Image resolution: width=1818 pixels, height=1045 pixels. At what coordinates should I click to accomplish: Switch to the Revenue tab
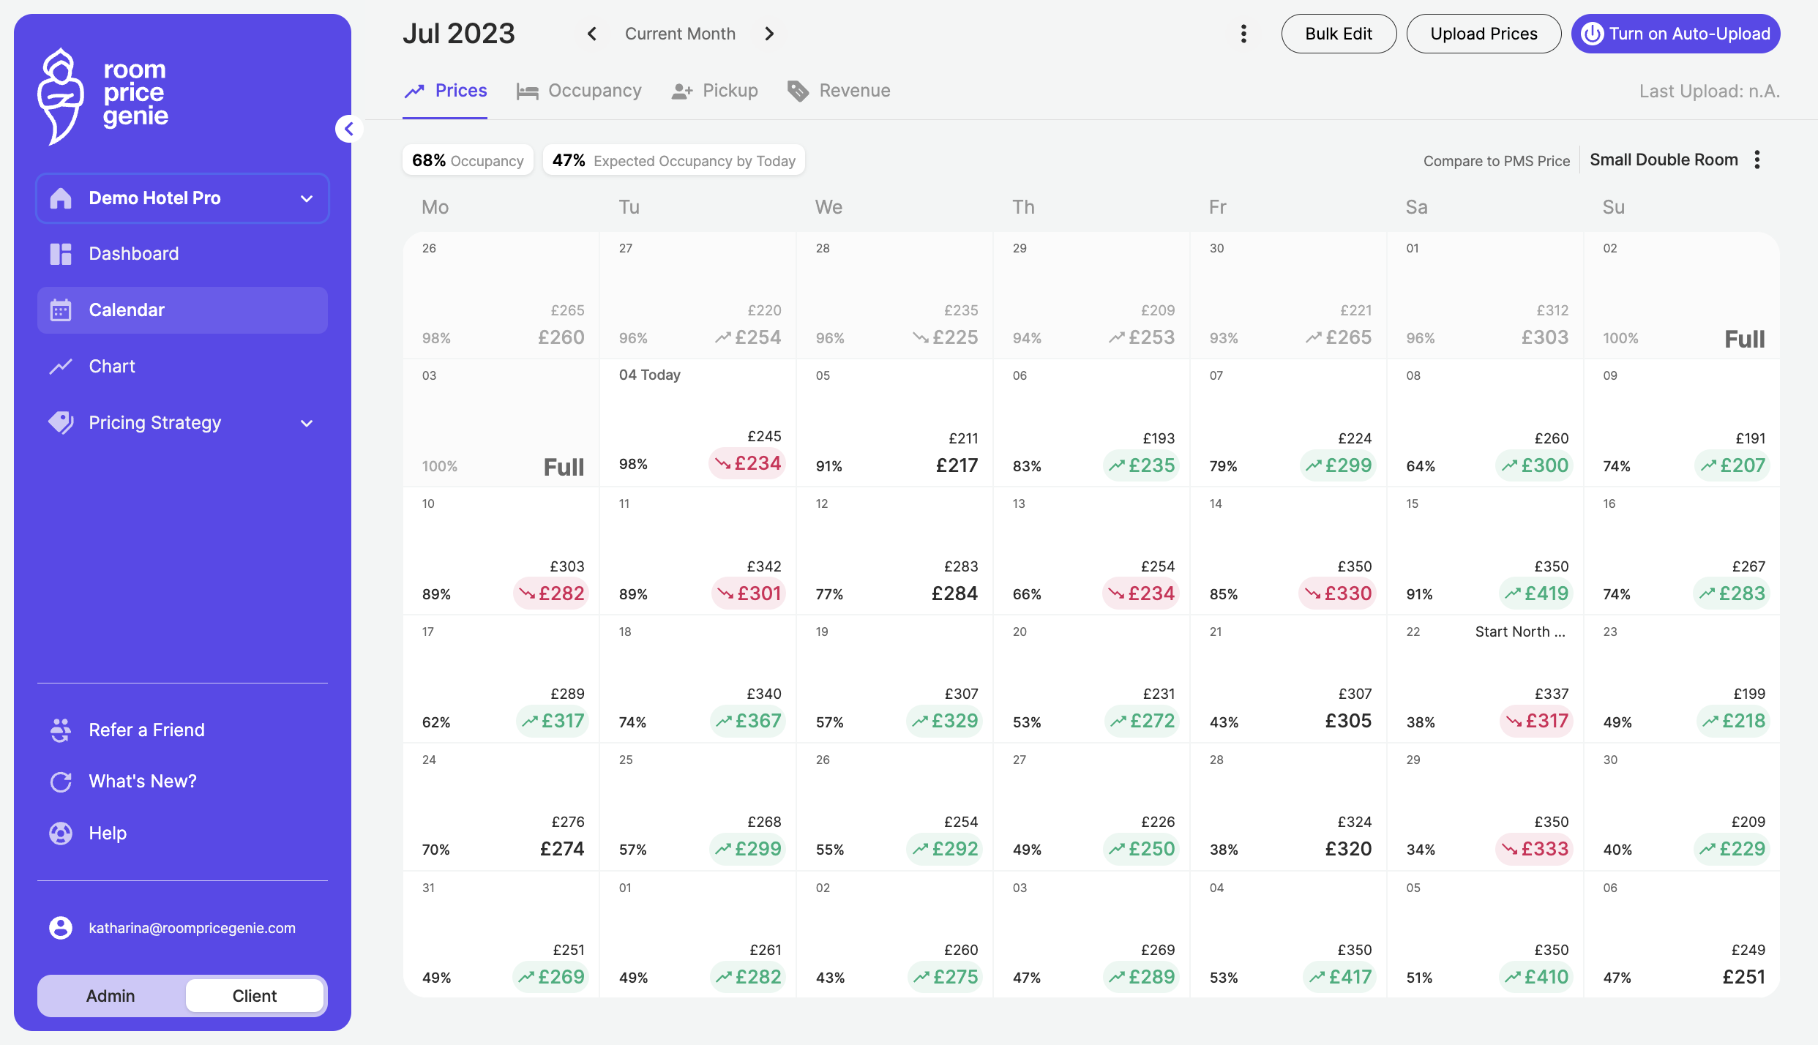pyautogui.click(x=839, y=91)
